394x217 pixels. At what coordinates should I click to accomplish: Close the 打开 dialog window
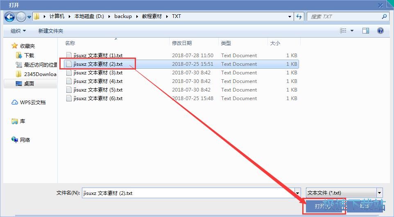pos(380,5)
